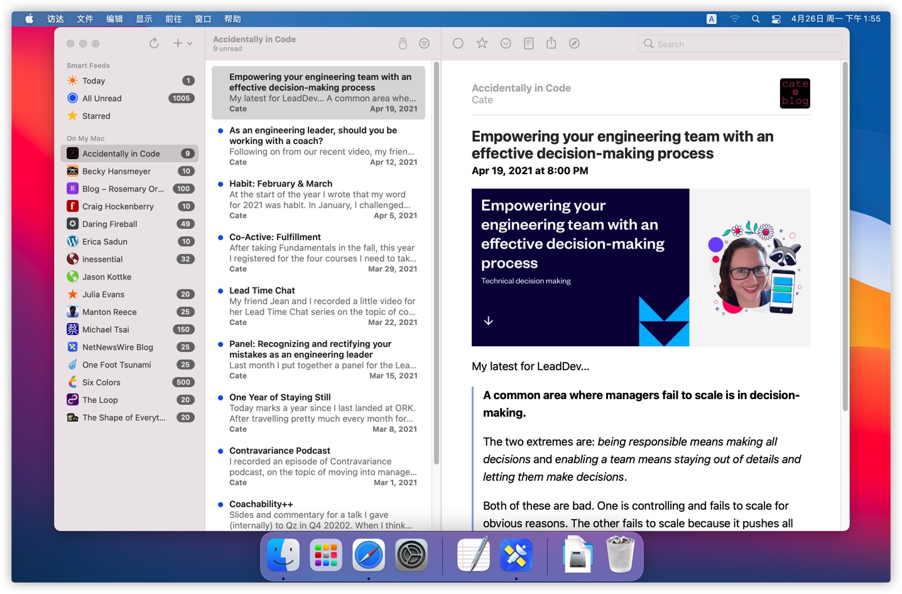Image resolution: width=902 pixels, height=594 pixels.
Task: Click the article headline link in reader pane
Action: pyautogui.click(x=622, y=145)
